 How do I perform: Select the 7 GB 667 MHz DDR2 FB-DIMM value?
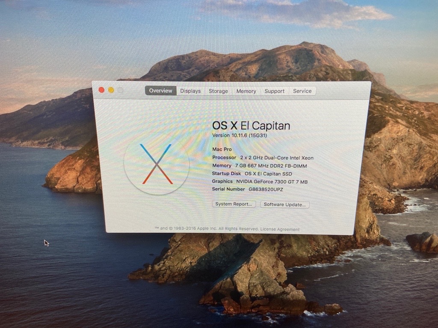pyautogui.click(x=271, y=166)
